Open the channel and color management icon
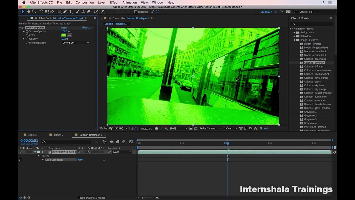Screen dimensions: 355x200 [x=166, y=128]
